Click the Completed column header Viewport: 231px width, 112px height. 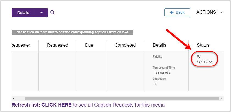(125, 45)
